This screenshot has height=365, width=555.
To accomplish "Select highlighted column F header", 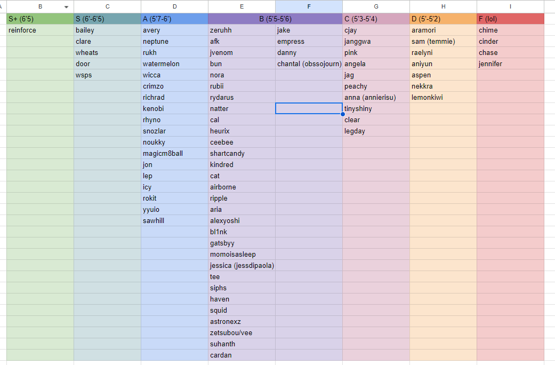I will [309, 6].
